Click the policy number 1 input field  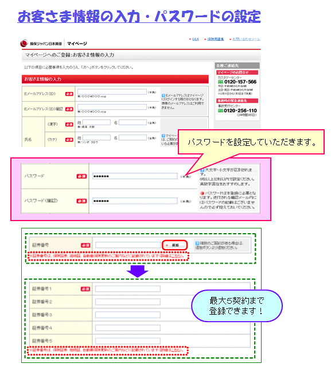click(128, 289)
